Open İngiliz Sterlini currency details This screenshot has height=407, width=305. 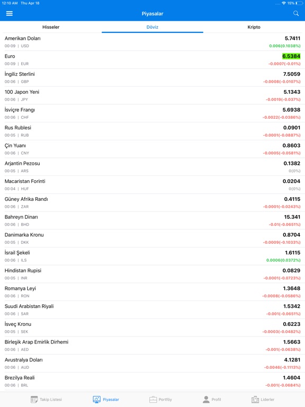click(x=152, y=77)
